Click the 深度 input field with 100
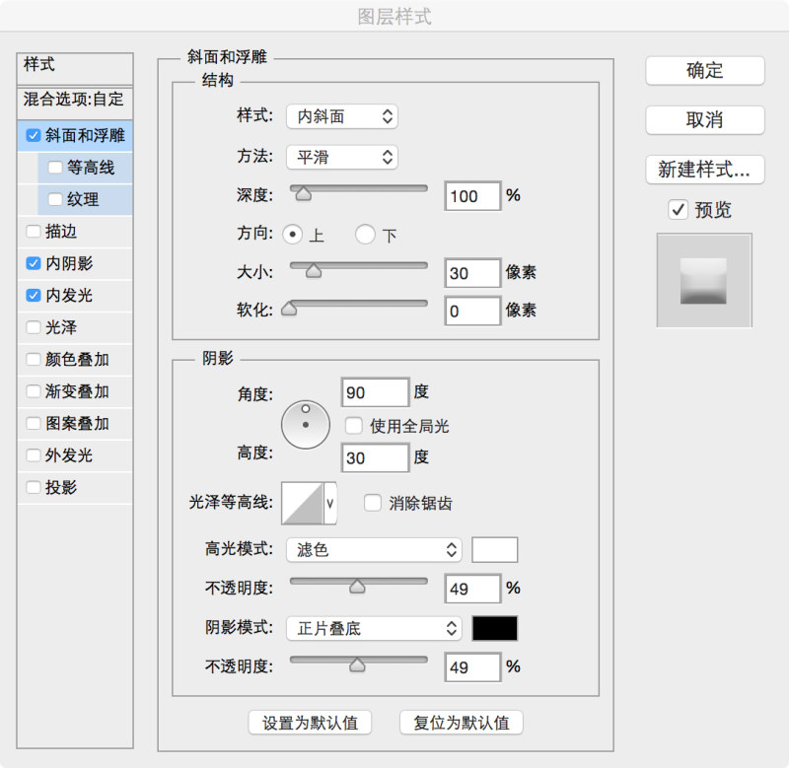The image size is (789, 768). coord(473,196)
